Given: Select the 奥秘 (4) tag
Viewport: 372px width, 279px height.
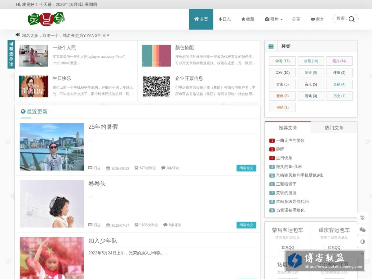Looking at the screenshot, I should 339,84.
